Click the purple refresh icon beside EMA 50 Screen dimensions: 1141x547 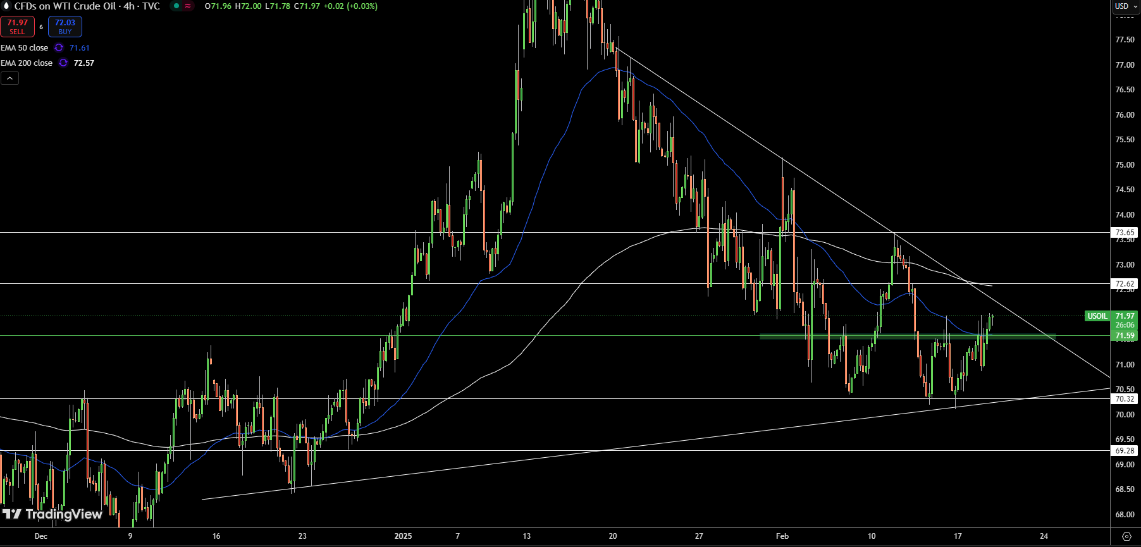click(x=59, y=48)
